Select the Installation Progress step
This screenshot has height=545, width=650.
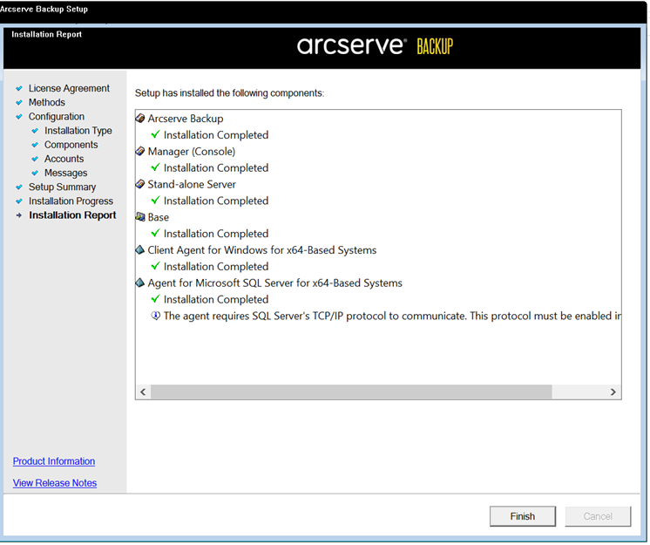click(71, 201)
